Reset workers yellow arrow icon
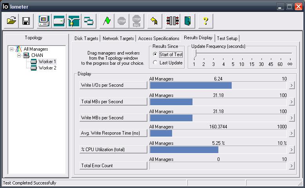 click(x=154, y=21)
